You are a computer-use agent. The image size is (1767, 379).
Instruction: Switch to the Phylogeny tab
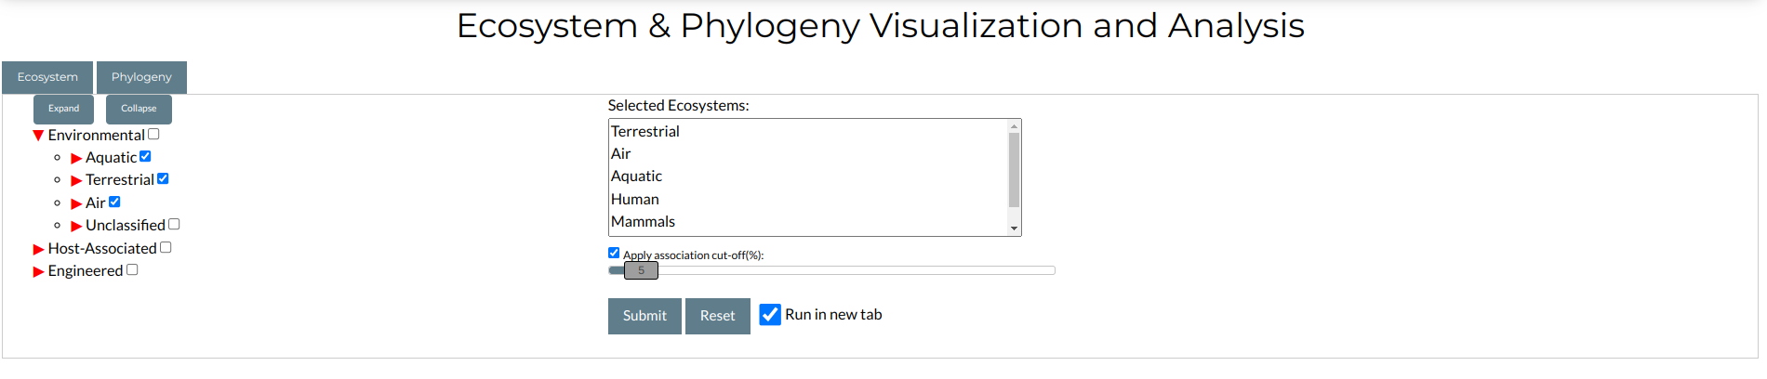point(141,77)
